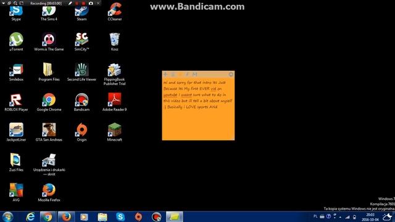Screen dimensions: 395x222
Task: Select the JackpotLiner desktop icon
Action: [x=16, y=133]
